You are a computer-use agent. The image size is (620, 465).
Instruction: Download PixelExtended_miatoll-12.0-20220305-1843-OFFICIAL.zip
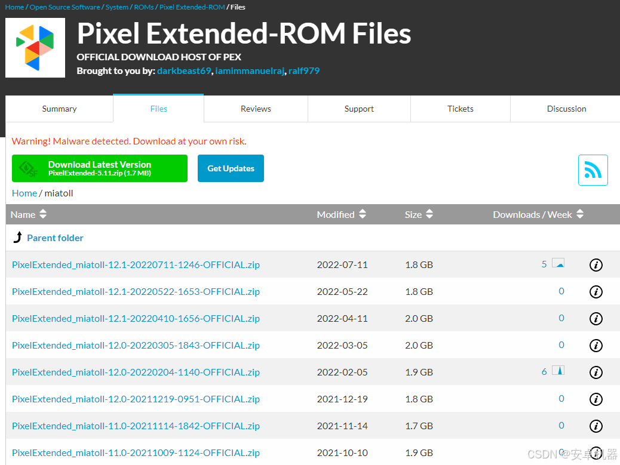tap(136, 345)
